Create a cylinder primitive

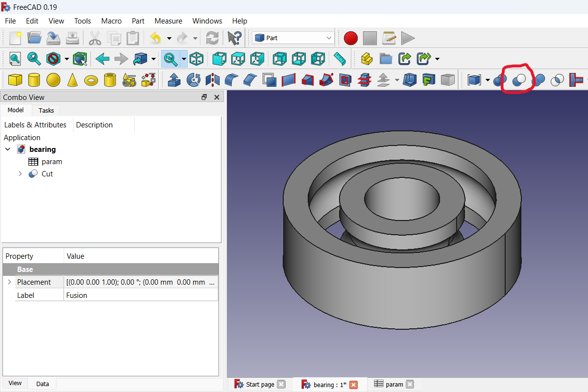pyautogui.click(x=34, y=79)
